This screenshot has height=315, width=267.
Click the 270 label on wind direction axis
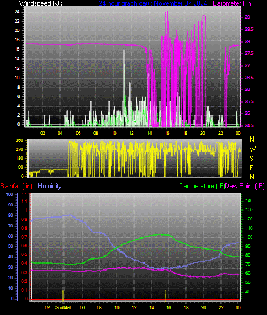(19, 150)
